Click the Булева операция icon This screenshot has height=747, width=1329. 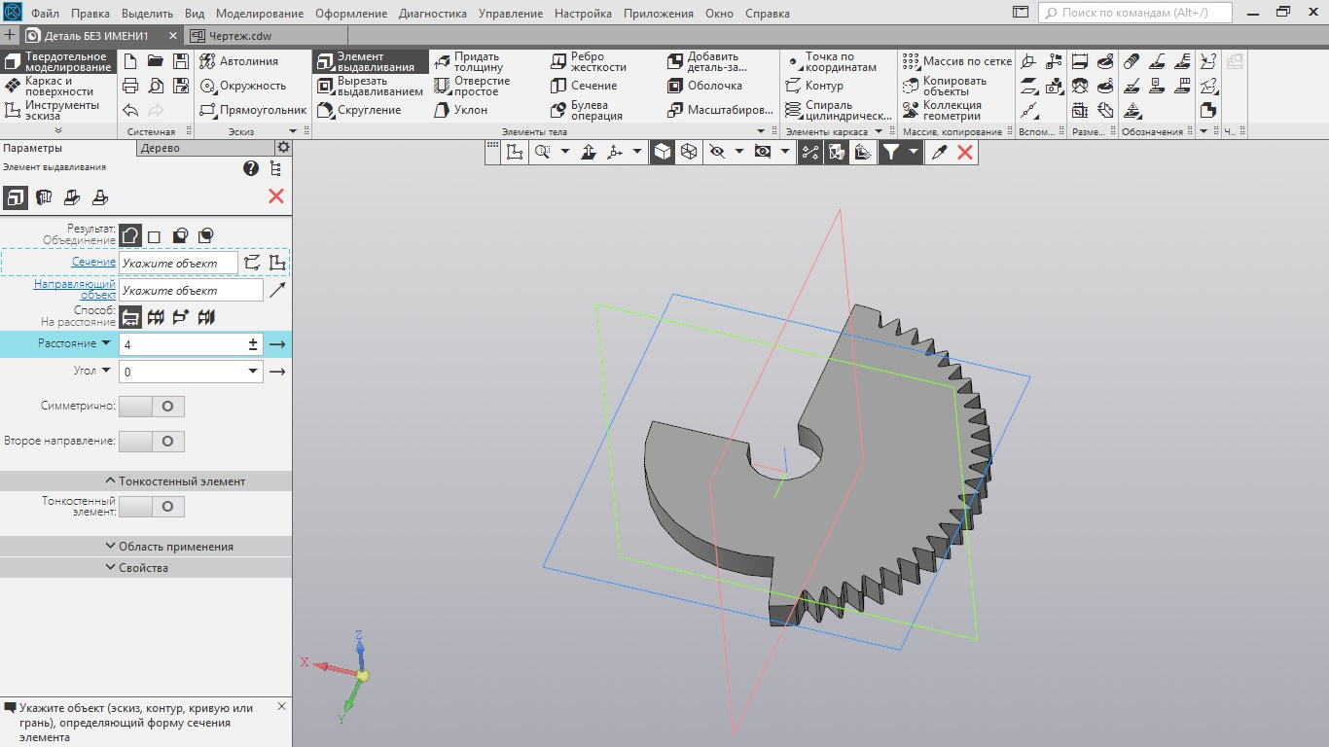[x=587, y=110]
